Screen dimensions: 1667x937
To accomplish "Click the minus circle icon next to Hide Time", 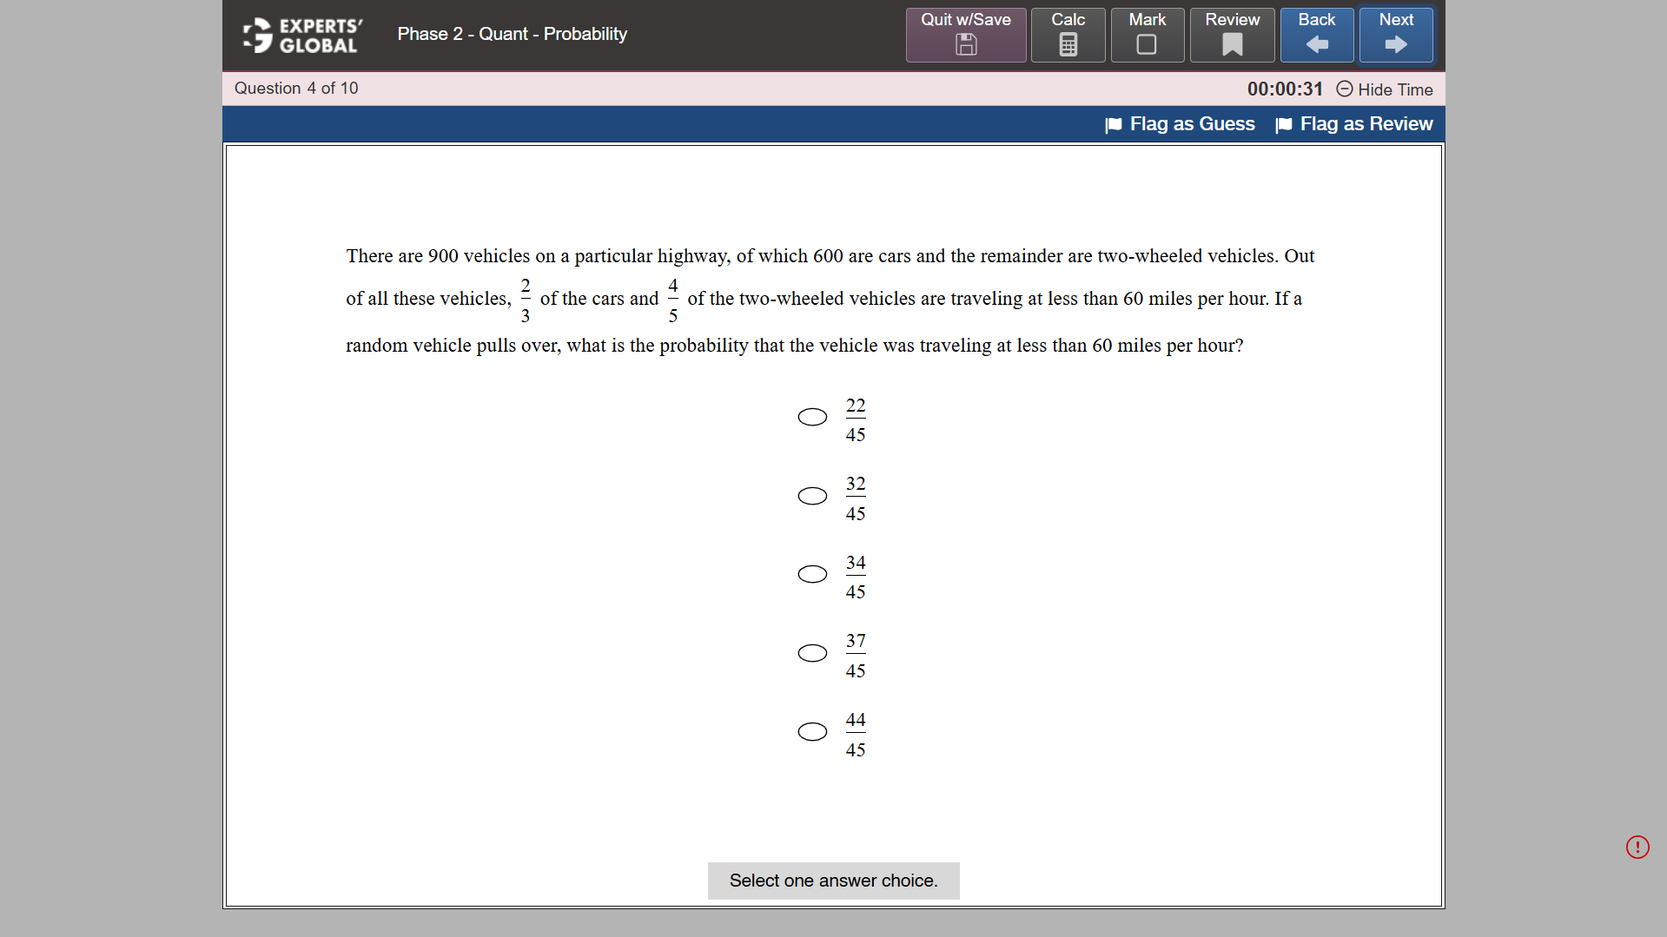I will pos(1343,89).
